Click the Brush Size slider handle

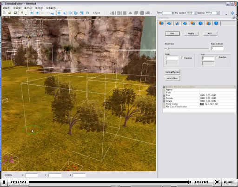pos(168,49)
